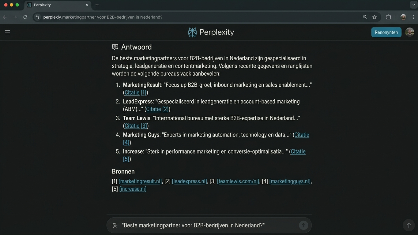Open a new tab with plus button
The height and width of the screenshot is (235, 418).
click(97, 5)
